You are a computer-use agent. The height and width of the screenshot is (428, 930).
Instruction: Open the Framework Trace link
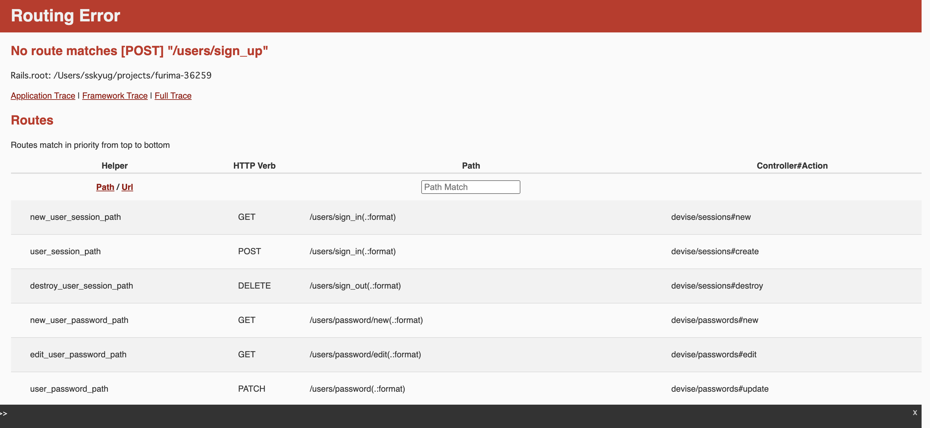115,96
